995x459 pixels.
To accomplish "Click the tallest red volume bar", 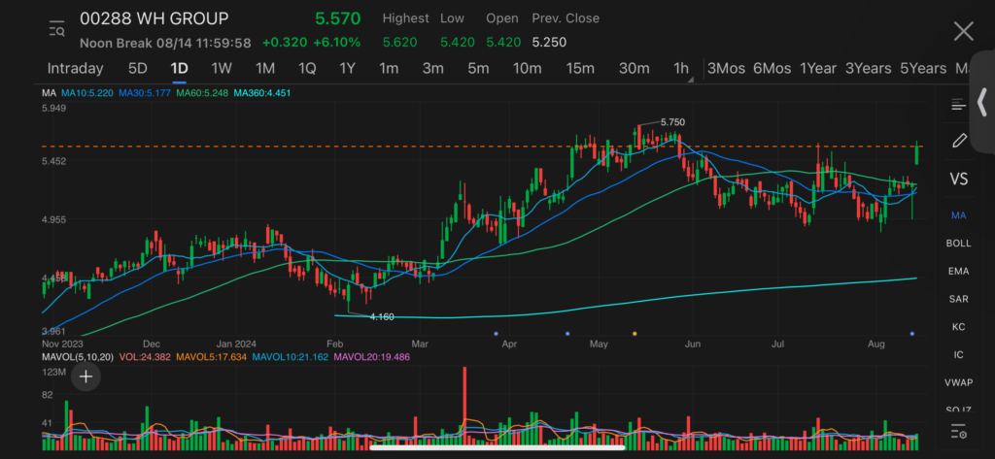I will click(x=465, y=409).
